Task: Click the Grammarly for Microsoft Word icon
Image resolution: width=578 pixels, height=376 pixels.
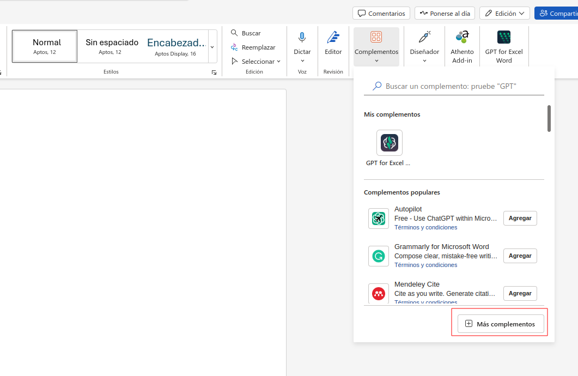Action: 378,256
